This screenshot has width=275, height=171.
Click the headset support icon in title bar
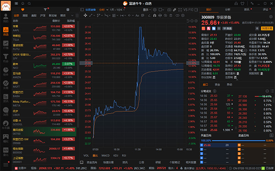236,4
